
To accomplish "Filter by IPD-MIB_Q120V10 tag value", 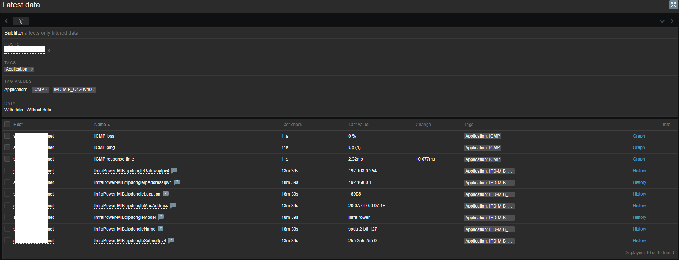I will pyautogui.click(x=73, y=90).
